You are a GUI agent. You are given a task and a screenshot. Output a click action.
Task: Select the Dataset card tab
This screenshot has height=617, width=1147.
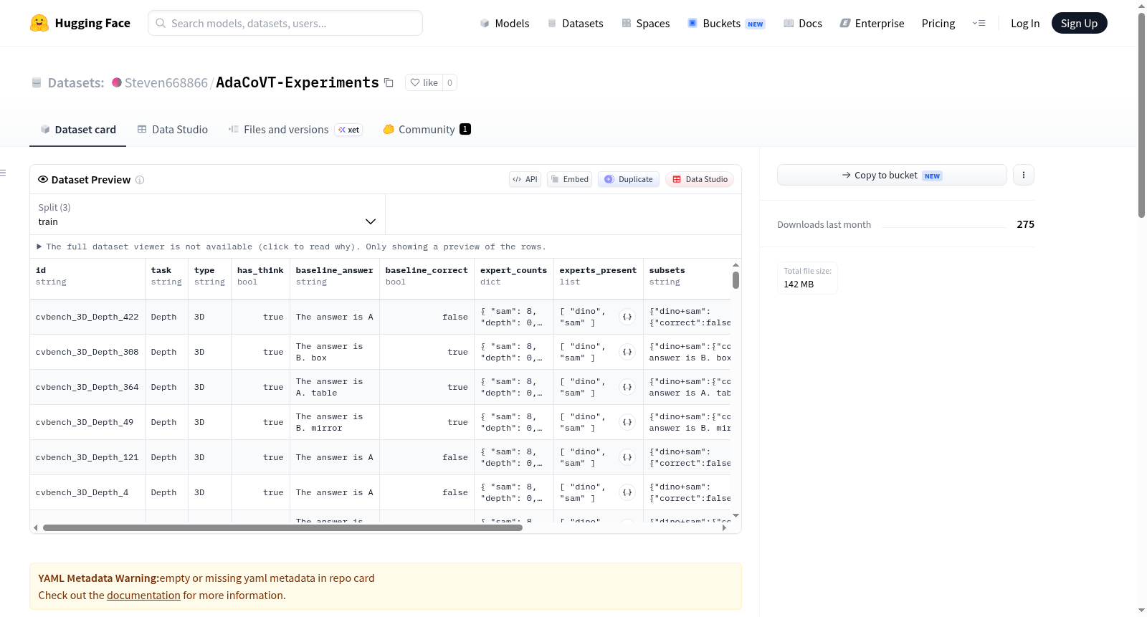[x=77, y=130]
